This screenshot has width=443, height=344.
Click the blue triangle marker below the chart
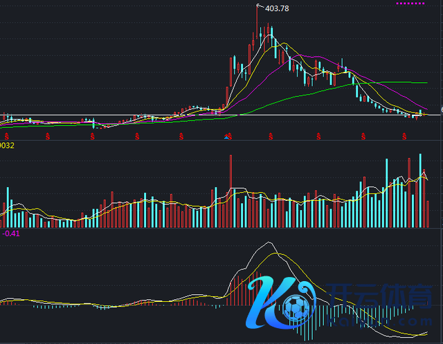pos(226,138)
